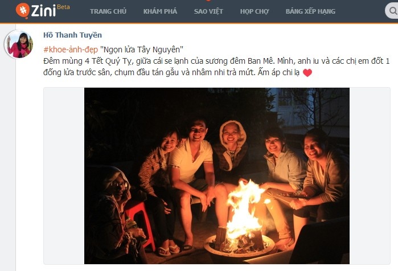Screen dimensions: 398x271
Task: Click the orange Zini speech-bubble logo icon
Action: click(23, 11)
